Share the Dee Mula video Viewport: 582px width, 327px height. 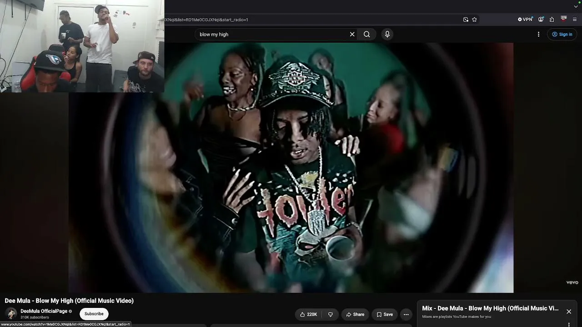355,314
